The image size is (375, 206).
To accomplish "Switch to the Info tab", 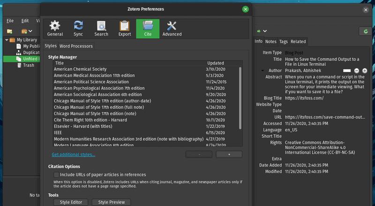I will pyautogui.click(x=258, y=41).
